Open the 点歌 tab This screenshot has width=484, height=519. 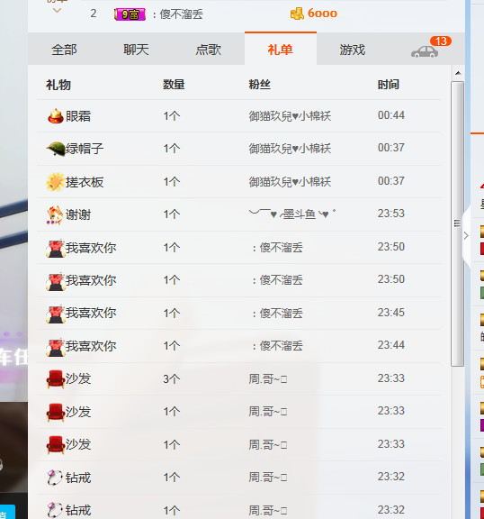[x=208, y=50]
